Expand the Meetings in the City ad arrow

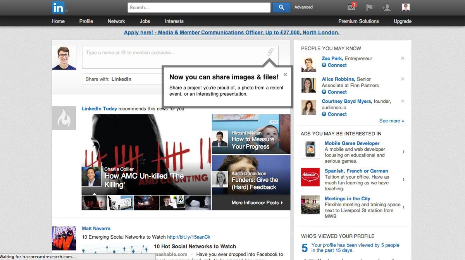point(403,207)
